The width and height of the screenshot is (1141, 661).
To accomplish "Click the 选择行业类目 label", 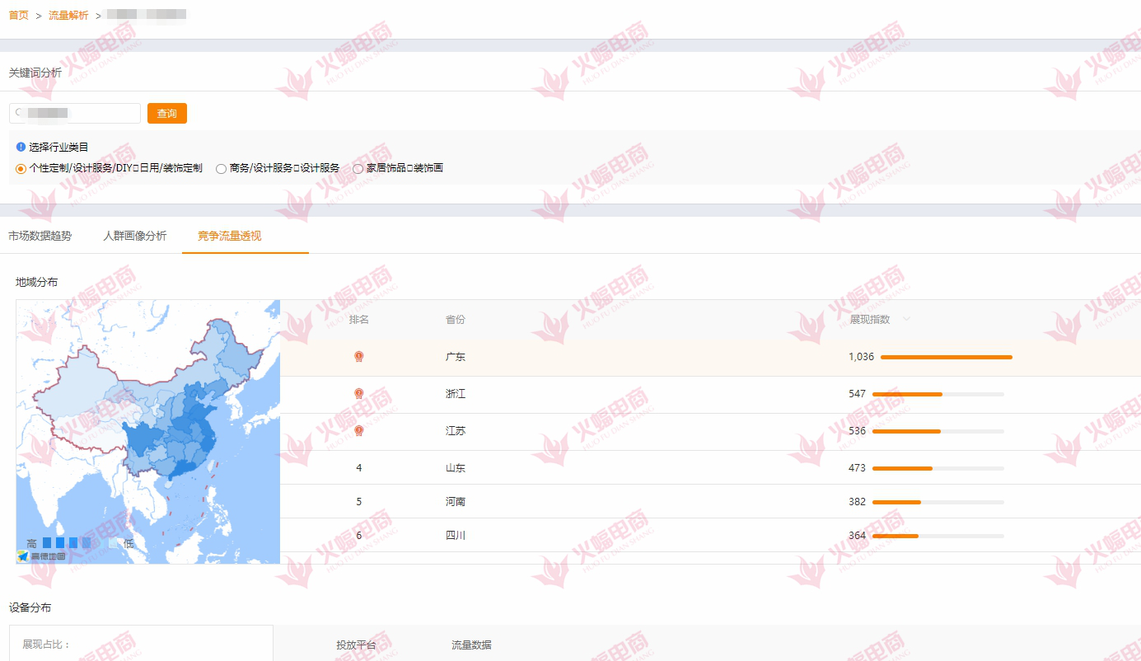I will pyautogui.click(x=58, y=148).
